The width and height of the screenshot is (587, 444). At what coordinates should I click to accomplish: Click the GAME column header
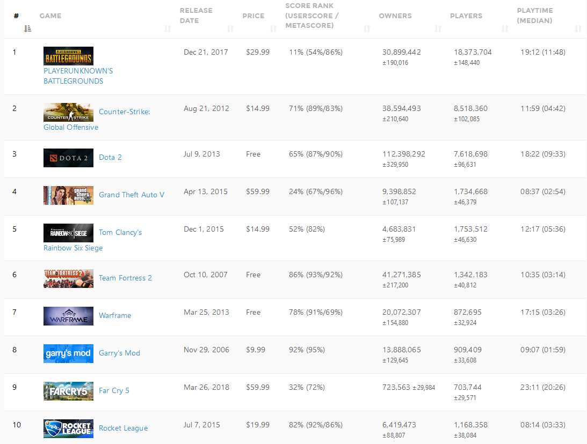pos(50,16)
